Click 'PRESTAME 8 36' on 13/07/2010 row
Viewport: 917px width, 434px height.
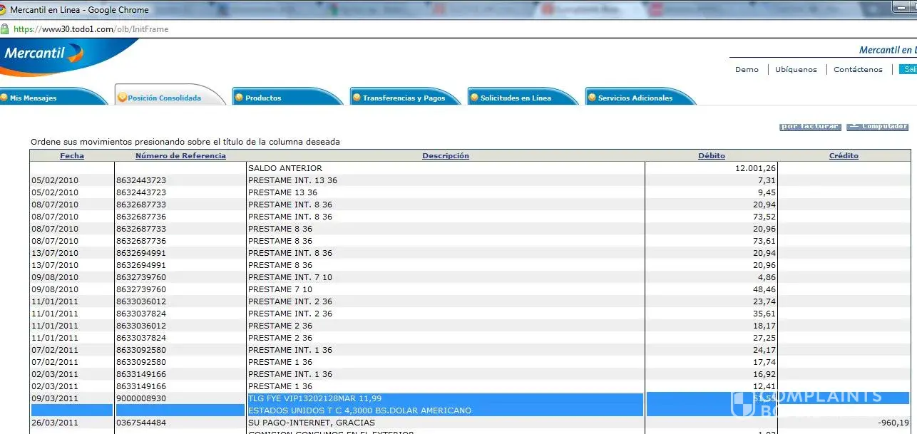click(280, 265)
